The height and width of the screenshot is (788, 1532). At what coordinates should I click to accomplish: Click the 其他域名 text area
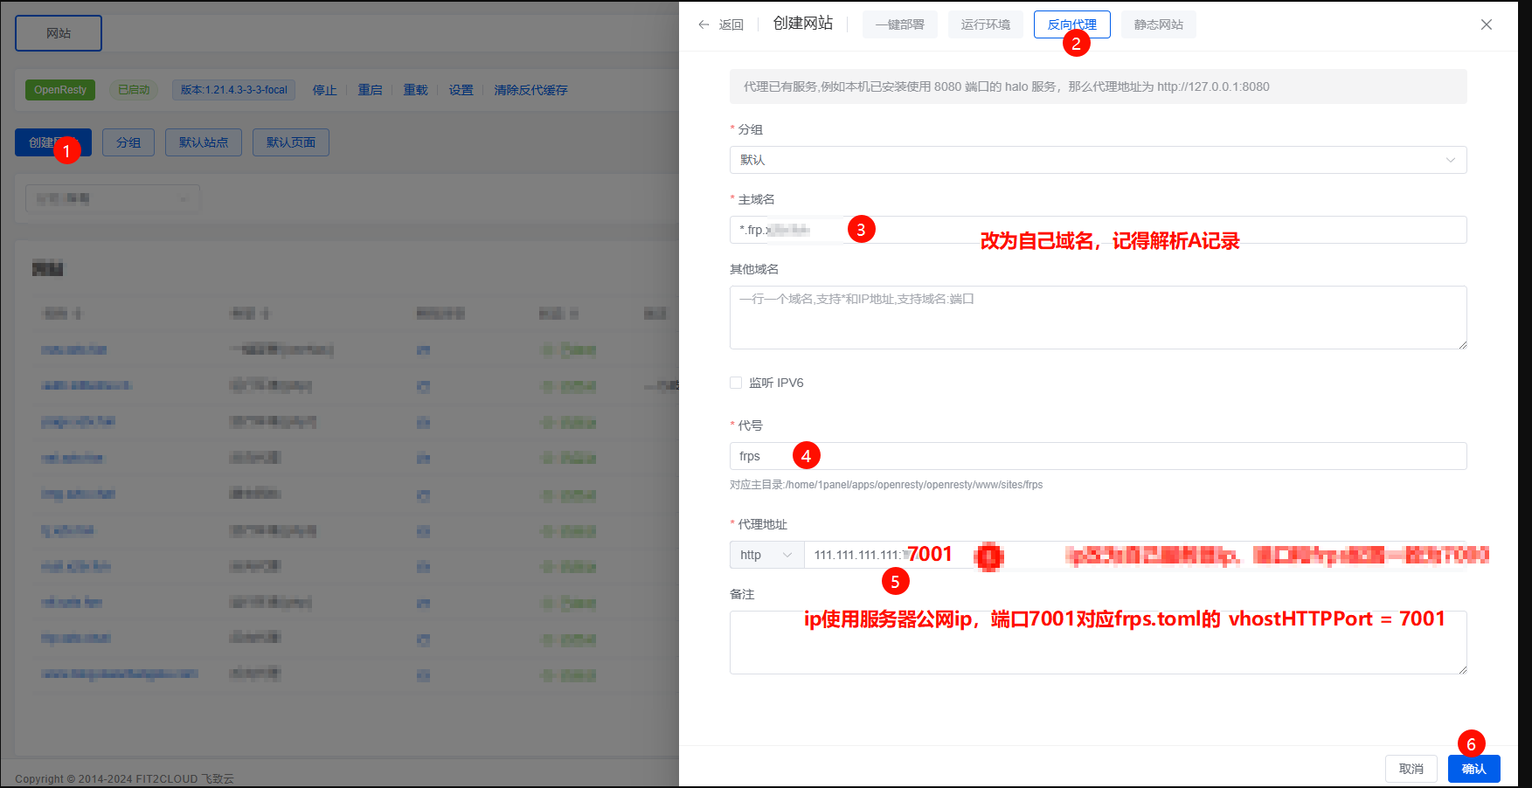click(1098, 318)
